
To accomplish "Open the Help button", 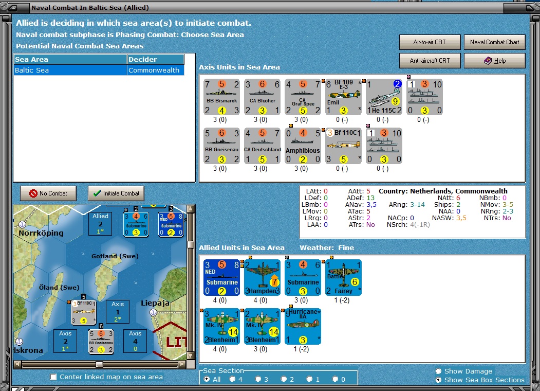I will tap(494, 61).
